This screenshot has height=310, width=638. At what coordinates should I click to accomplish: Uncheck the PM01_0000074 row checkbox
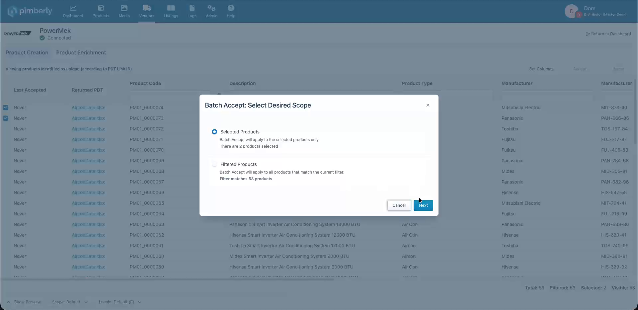tap(6, 108)
